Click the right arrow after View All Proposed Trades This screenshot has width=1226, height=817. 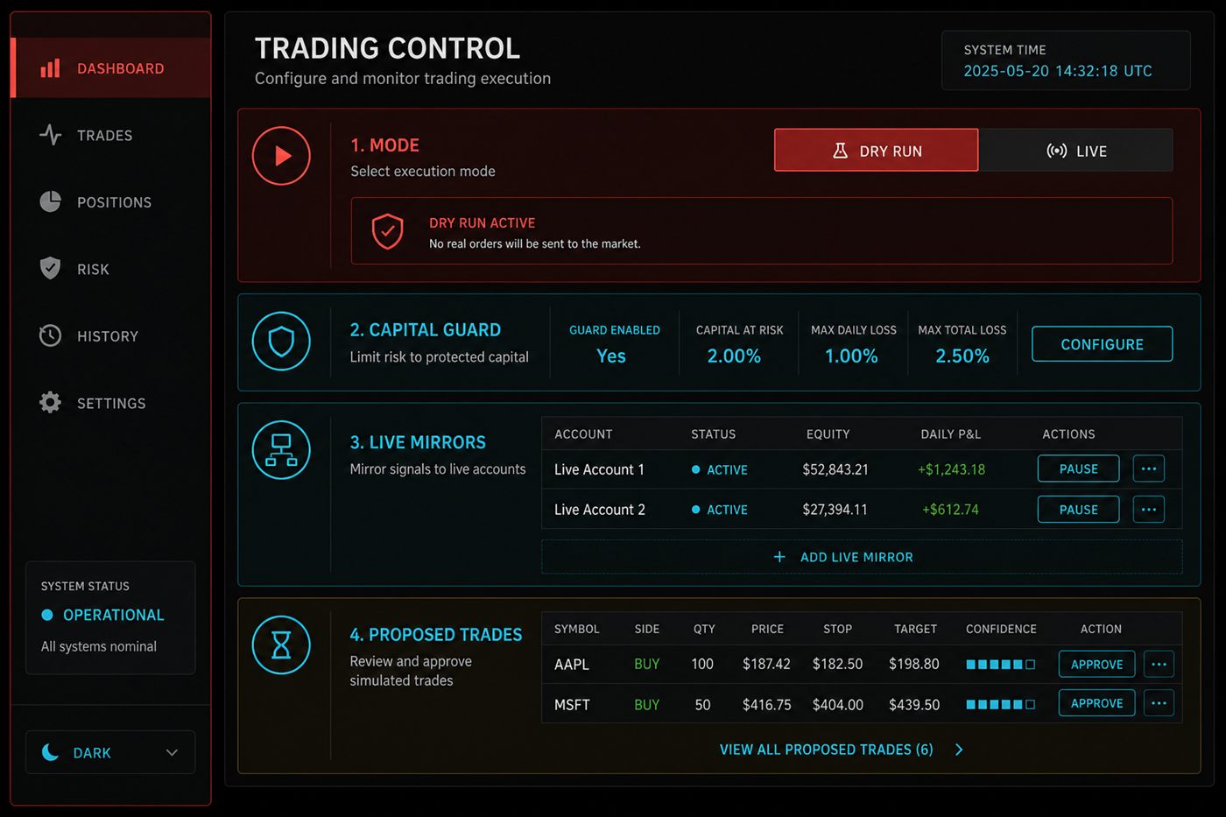click(959, 750)
